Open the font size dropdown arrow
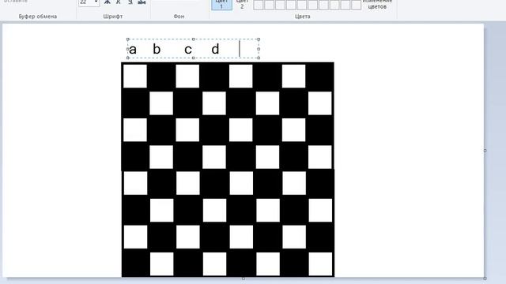The image size is (506, 284). pos(96,2)
